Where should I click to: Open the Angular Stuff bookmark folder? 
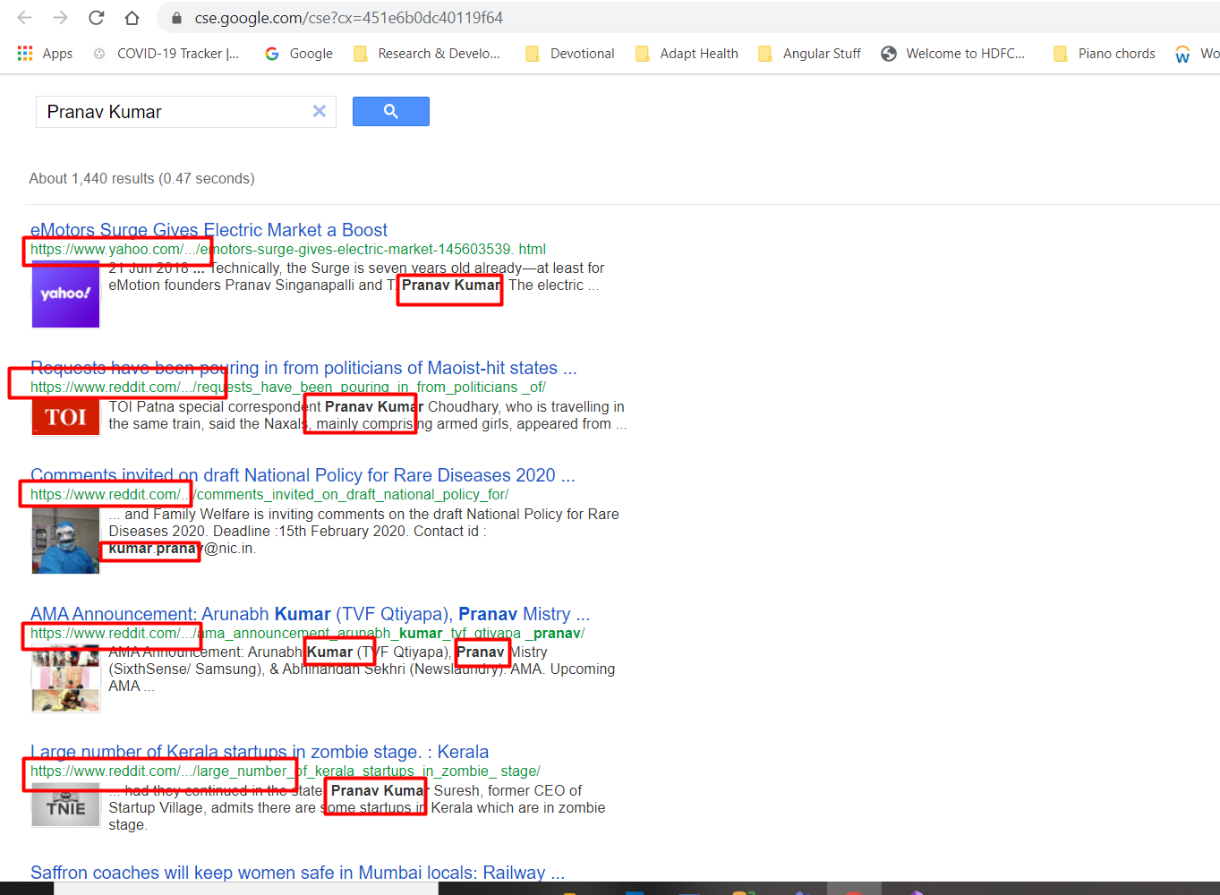(809, 54)
